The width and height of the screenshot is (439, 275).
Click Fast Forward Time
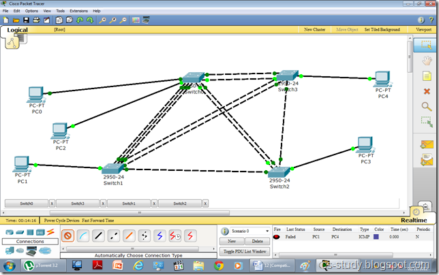(x=98, y=221)
